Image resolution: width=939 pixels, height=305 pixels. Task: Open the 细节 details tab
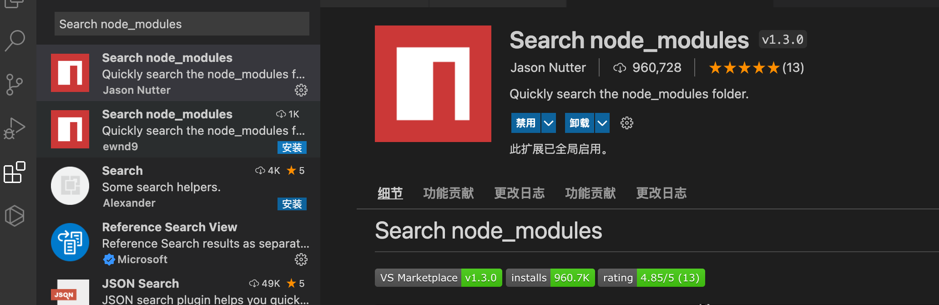click(x=390, y=193)
